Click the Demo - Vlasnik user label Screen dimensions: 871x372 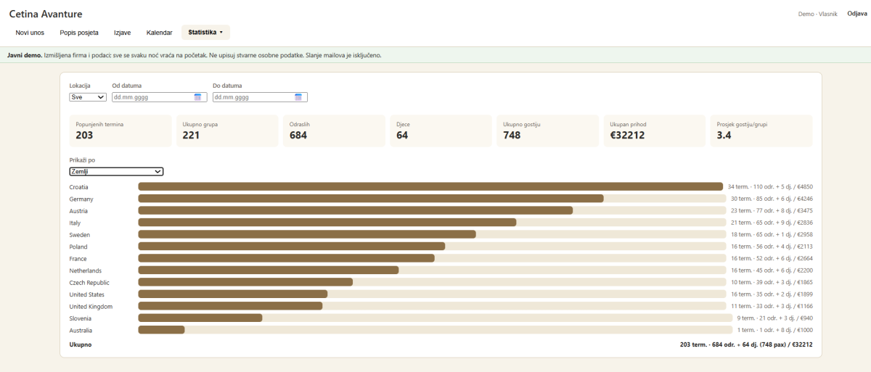tap(817, 14)
